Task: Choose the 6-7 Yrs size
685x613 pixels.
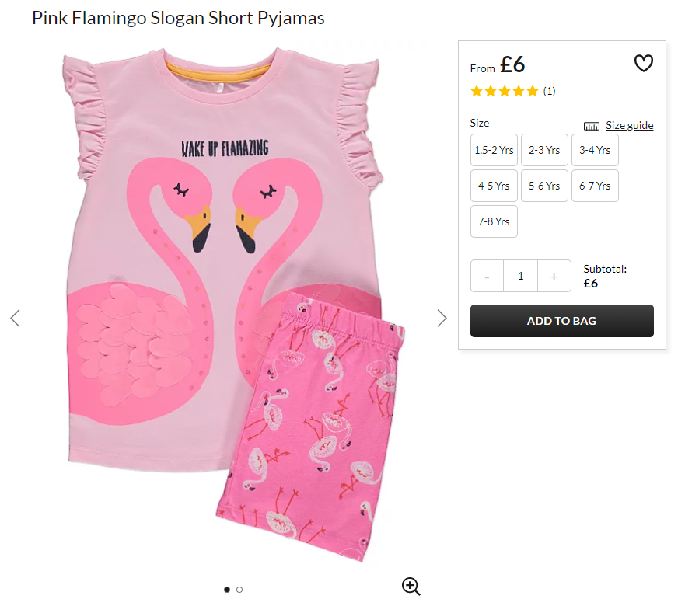Action: click(595, 186)
